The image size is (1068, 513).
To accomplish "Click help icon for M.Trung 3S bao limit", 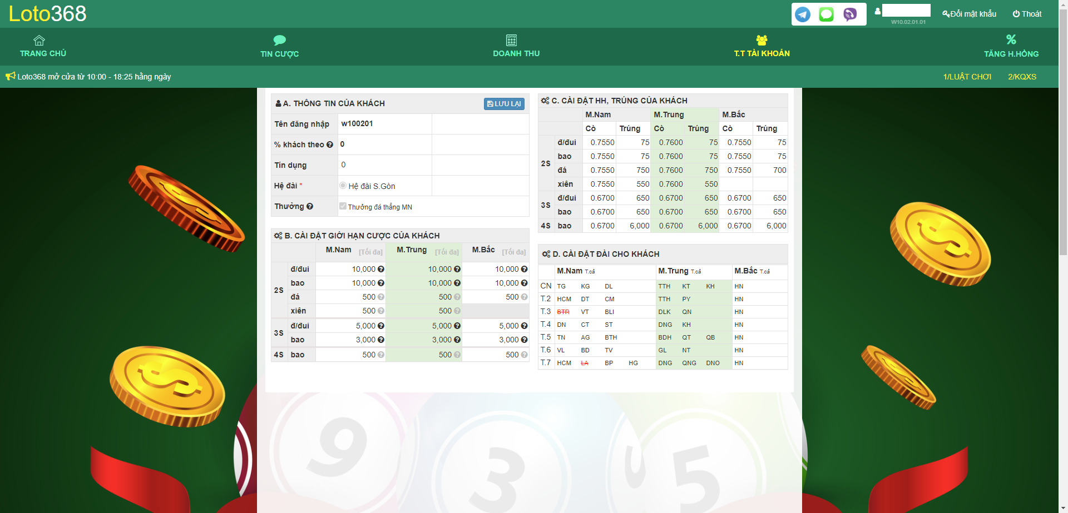I will [x=457, y=340].
